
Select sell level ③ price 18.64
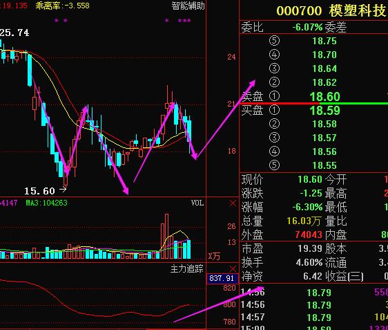click(x=324, y=68)
